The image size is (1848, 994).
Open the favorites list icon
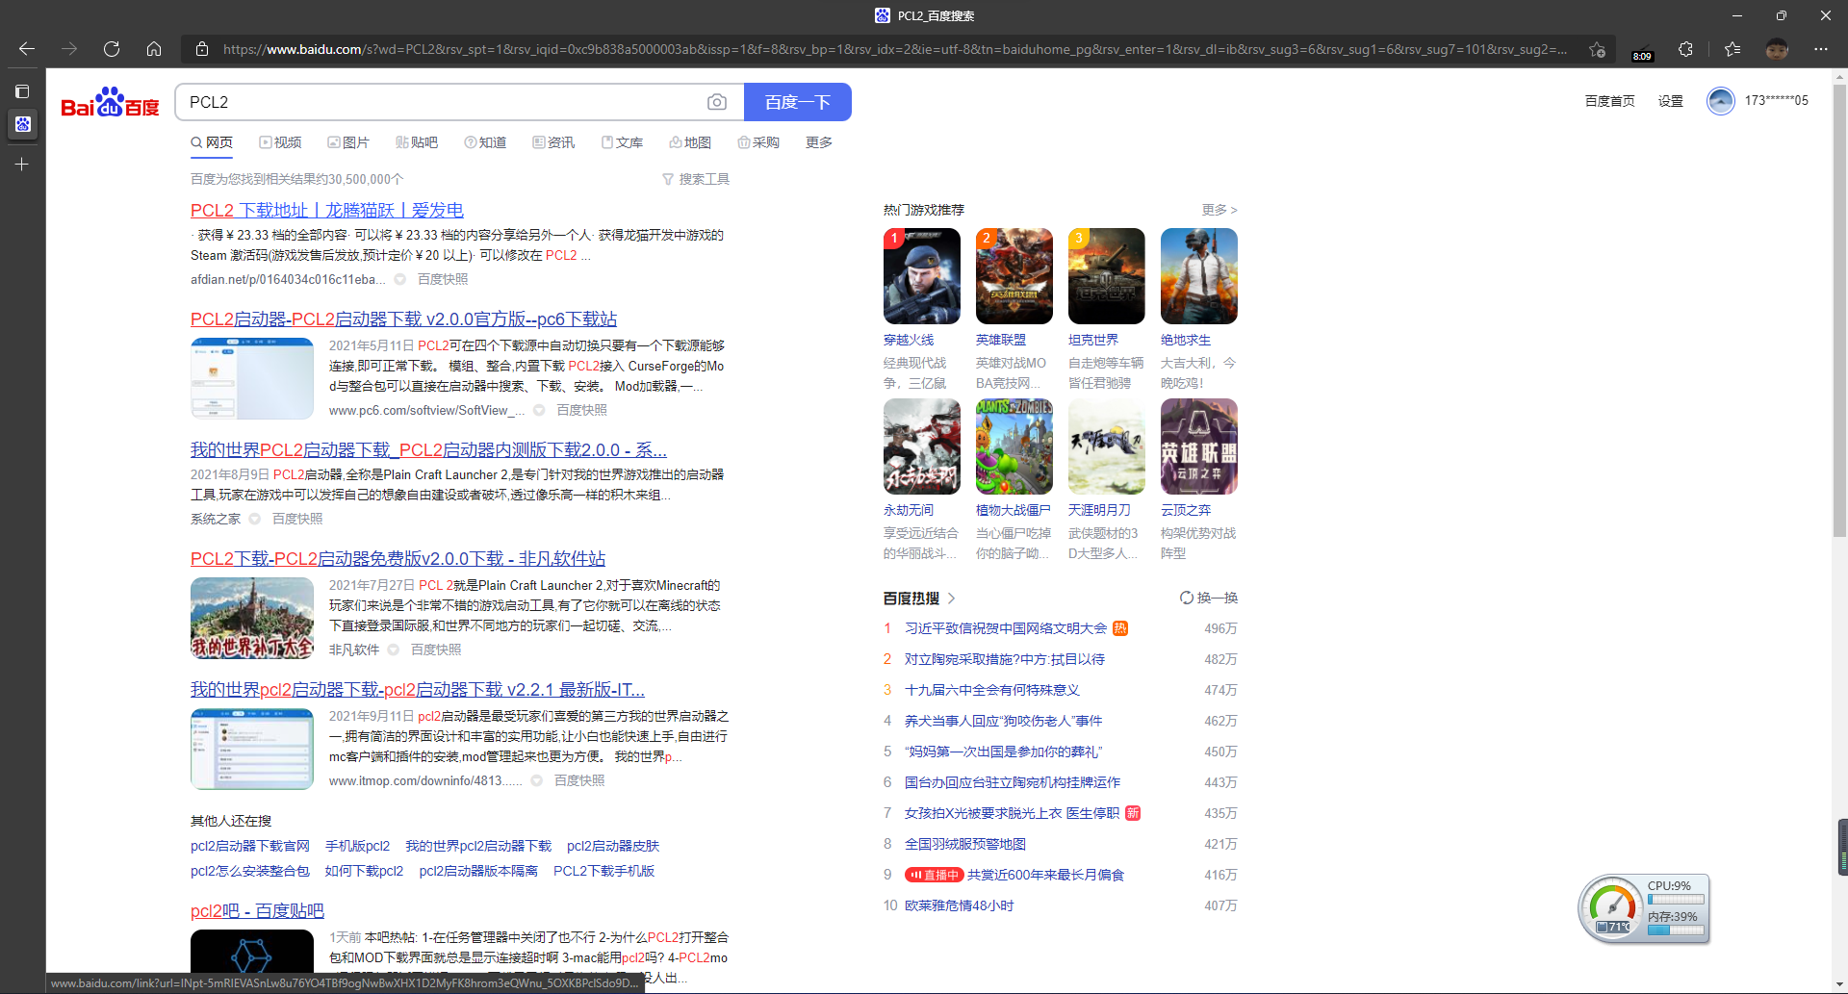(1732, 49)
